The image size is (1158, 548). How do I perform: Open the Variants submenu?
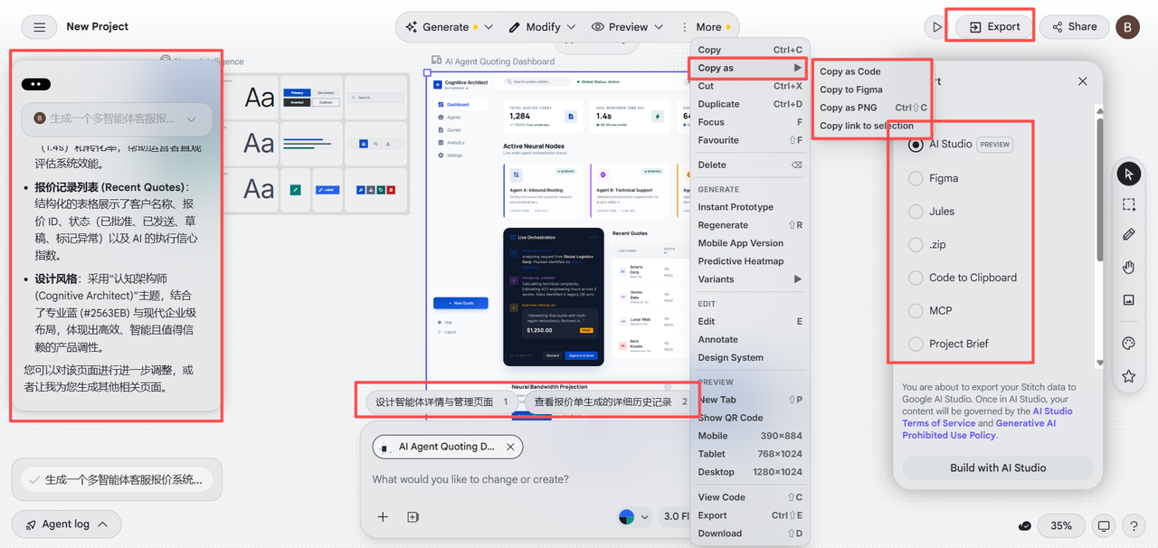point(750,279)
